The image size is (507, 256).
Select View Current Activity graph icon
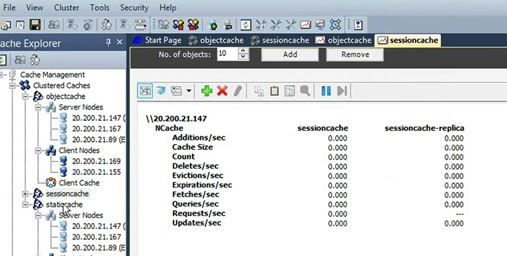(x=145, y=91)
